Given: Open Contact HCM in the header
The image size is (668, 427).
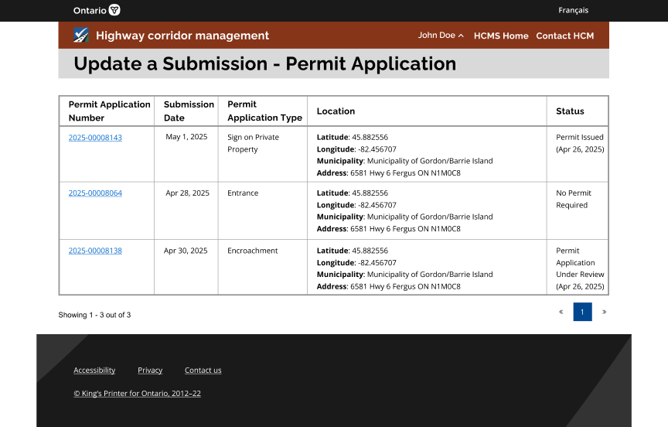Looking at the screenshot, I should 565,36.
